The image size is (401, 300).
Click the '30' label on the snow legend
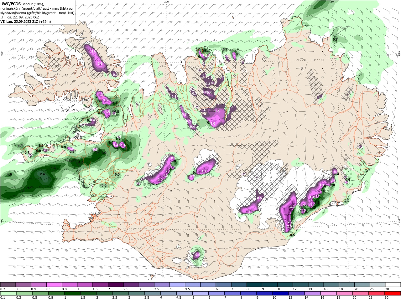coord(387,289)
